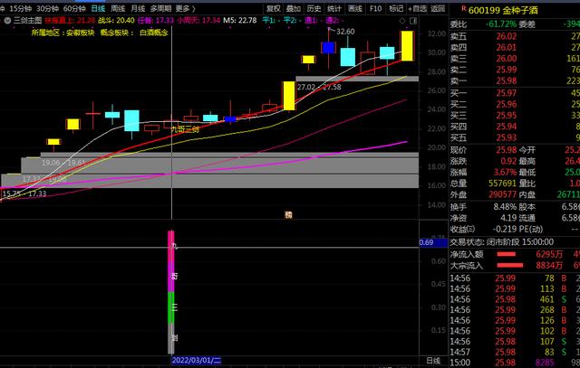
Task: Toggle 复权 price adjustment
Action: tap(274, 7)
